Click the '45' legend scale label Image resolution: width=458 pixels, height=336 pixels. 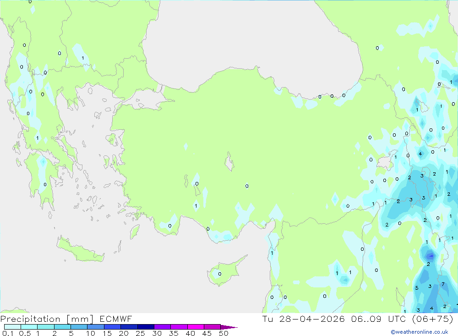click(207, 333)
